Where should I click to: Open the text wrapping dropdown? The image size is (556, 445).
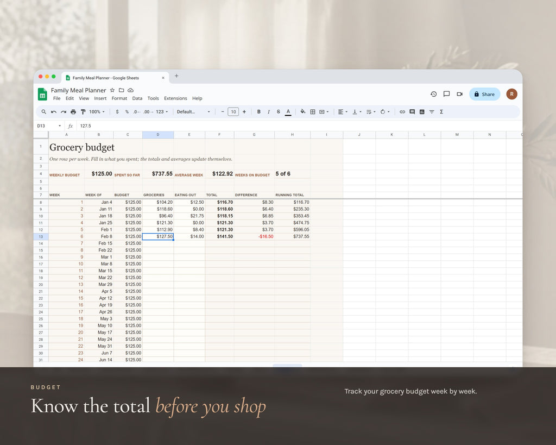point(371,112)
